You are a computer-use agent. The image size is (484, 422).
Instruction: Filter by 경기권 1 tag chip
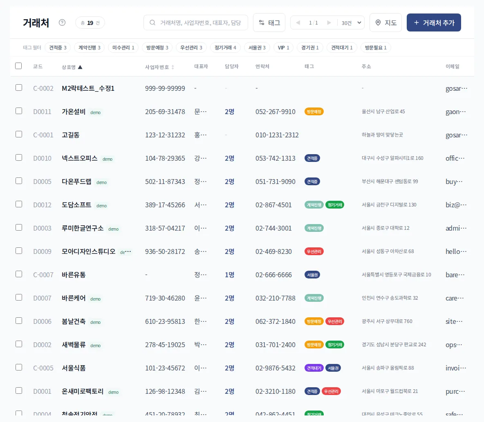[x=310, y=47]
